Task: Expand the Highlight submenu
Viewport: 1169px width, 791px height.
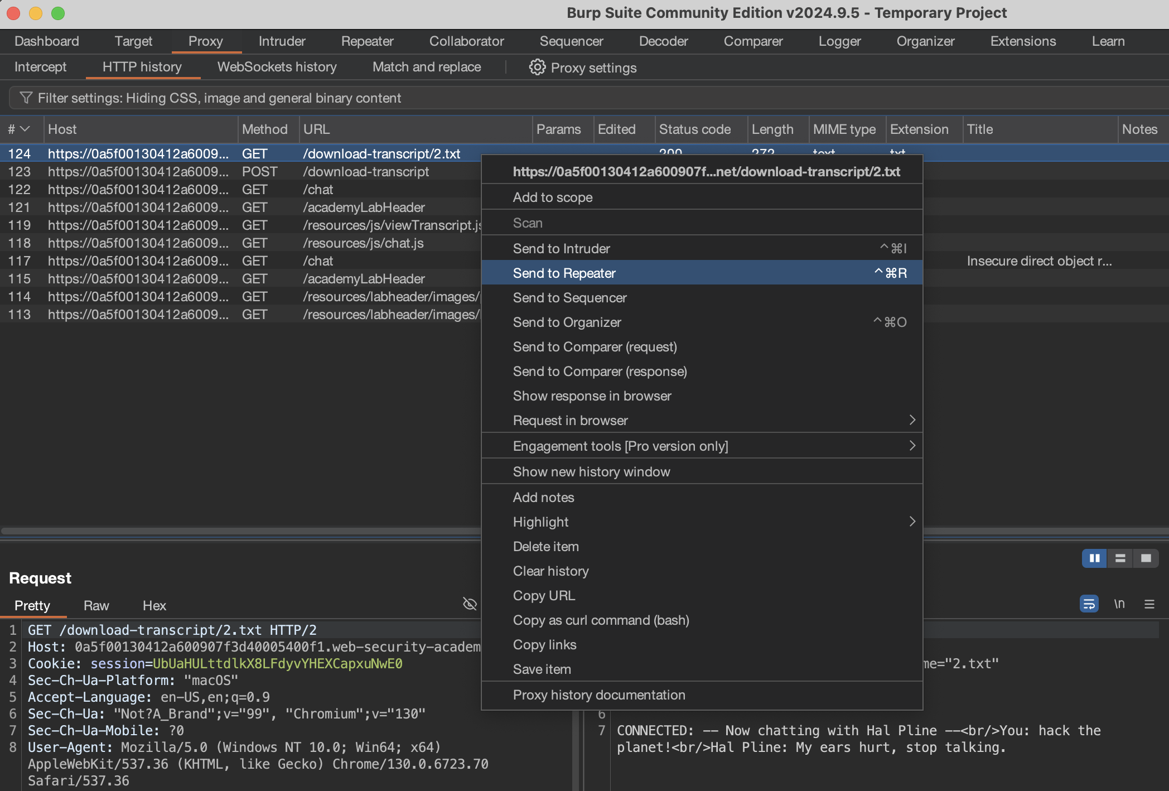Action: coord(912,522)
